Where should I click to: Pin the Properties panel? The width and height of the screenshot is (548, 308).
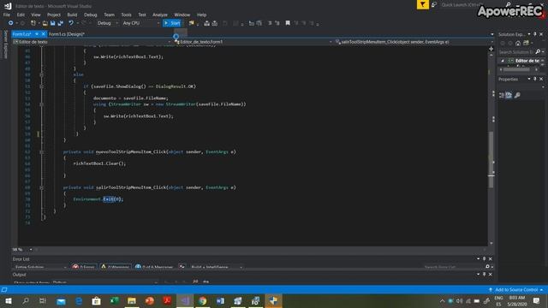pyautogui.click(x=535, y=79)
